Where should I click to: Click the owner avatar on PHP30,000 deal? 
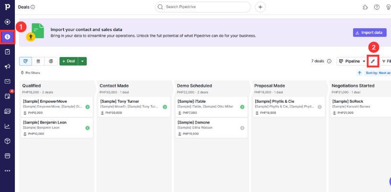point(102,113)
